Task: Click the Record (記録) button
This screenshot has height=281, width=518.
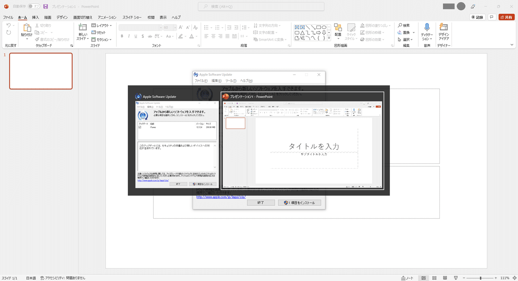Action: (477, 17)
